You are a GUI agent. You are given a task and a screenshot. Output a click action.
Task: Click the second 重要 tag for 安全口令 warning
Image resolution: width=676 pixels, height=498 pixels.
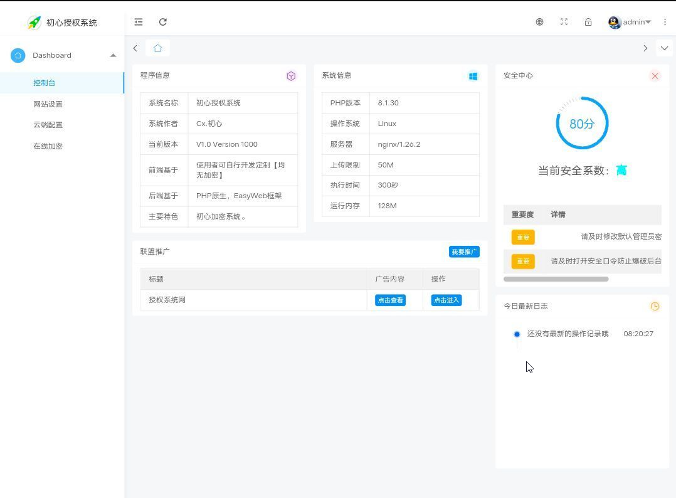click(523, 262)
